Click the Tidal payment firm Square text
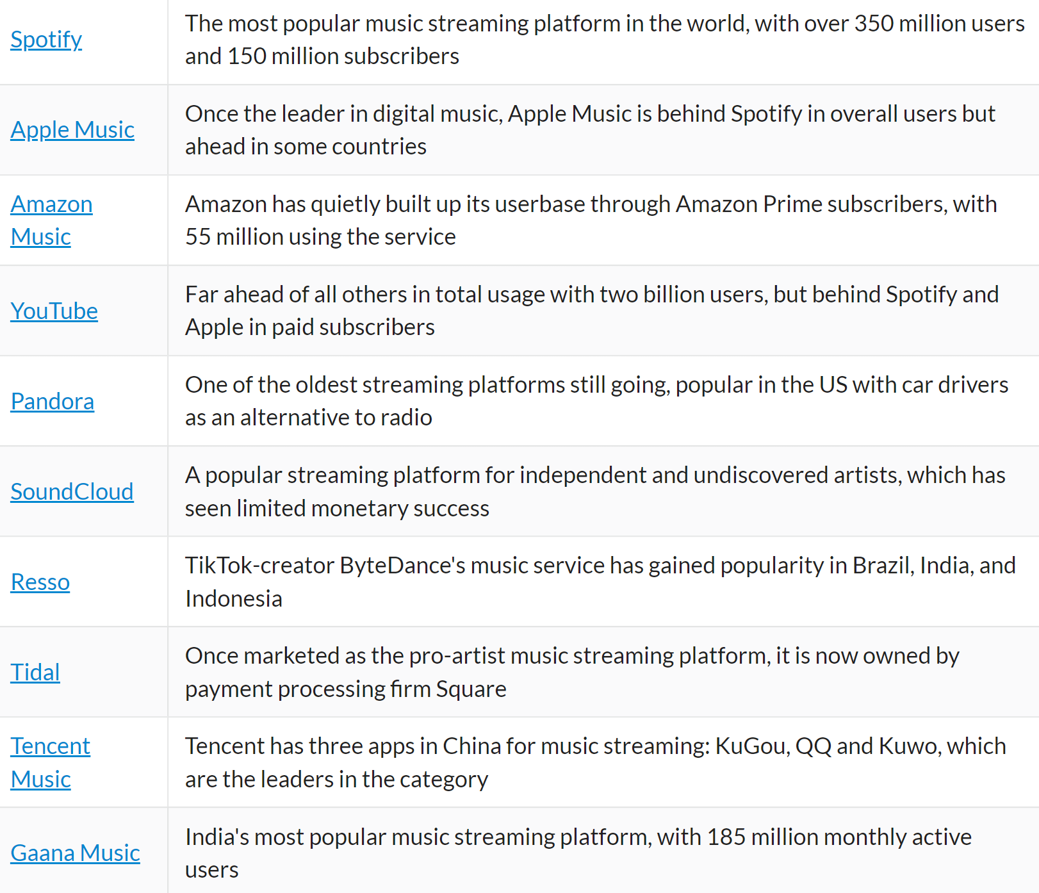The width and height of the screenshot is (1039, 893). click(572, 672)
